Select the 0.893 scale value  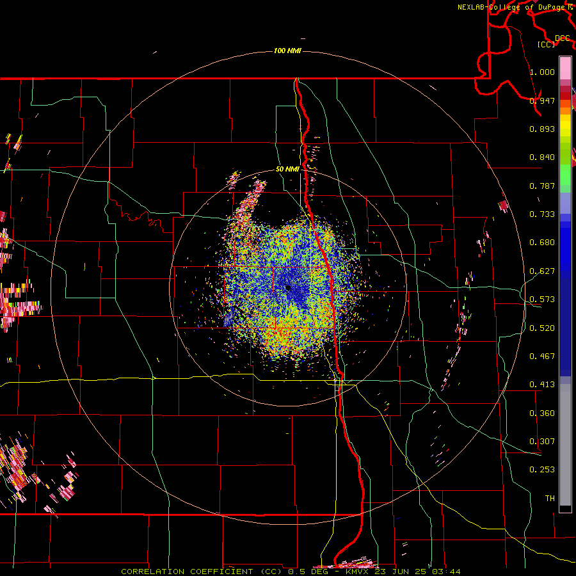(542, 129)
